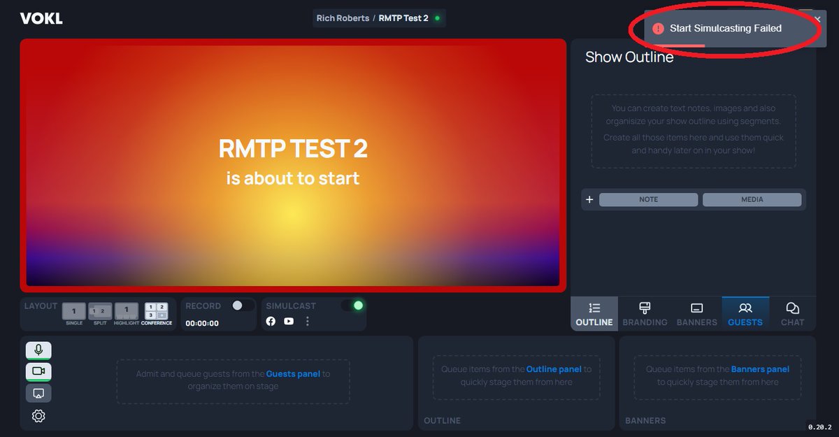The height and width of the screenshot is (437, 839).
Task: Switch to the Branding tab
Action: (x=645, y=314)
